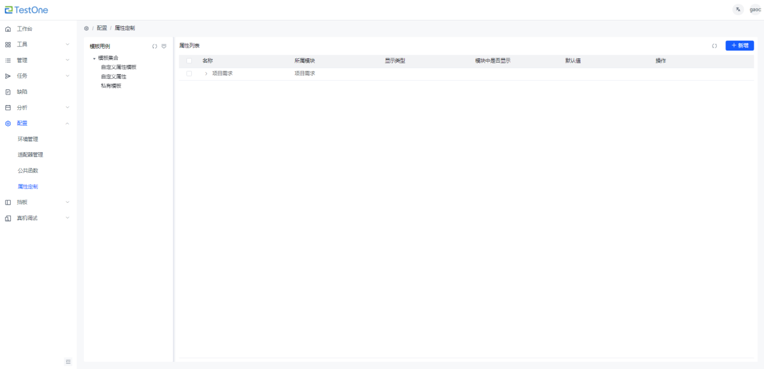
Task: Click the language translate icon in header
Action: point(737,10)
